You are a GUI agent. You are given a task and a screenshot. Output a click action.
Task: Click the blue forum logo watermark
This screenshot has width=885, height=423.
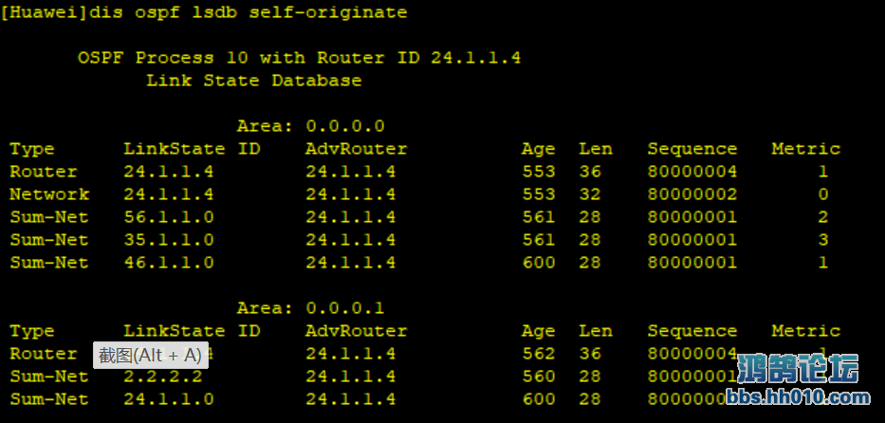pos(798,369)
